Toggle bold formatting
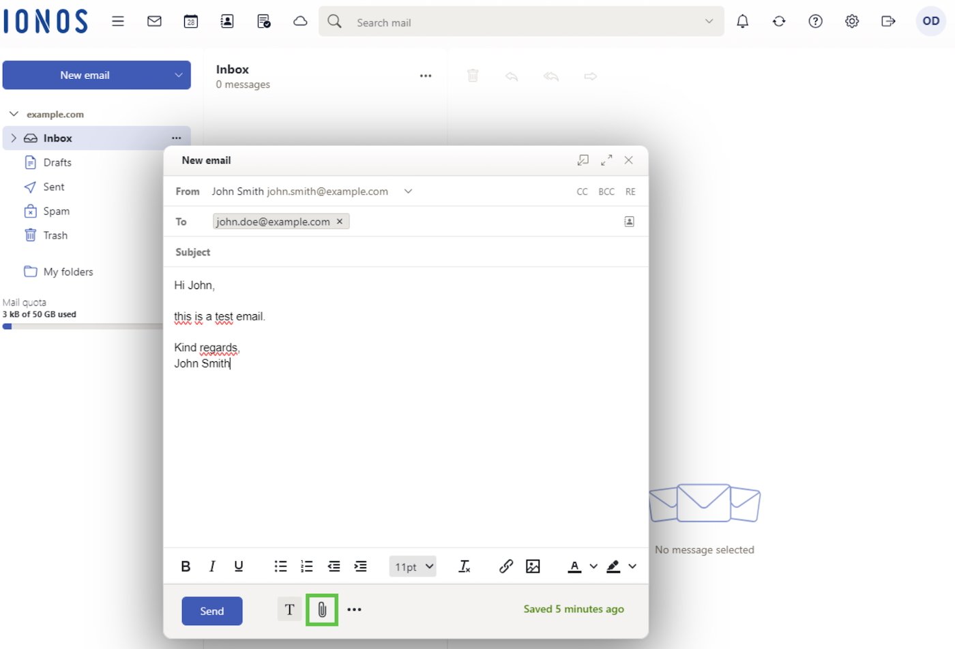This screenshot has width=955, height=649. pos(185,566)
